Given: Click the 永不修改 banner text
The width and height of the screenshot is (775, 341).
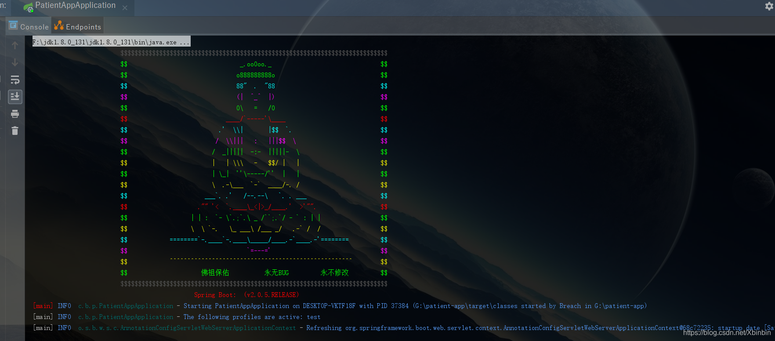Looking at the screenshot, I should pyautogui.click(x=334, y=273).
